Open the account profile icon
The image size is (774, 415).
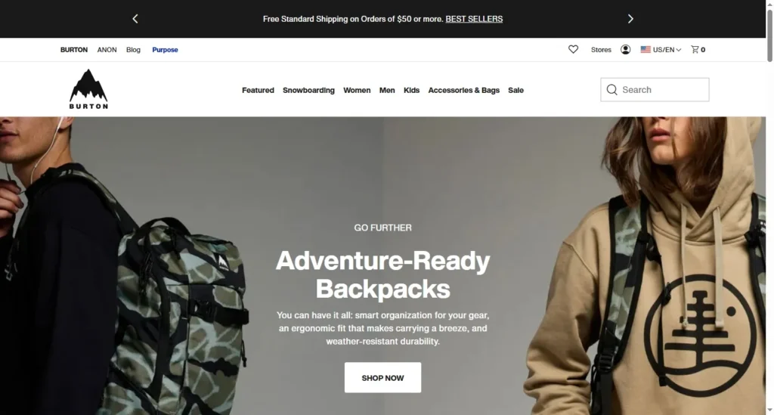pos(625,49)
